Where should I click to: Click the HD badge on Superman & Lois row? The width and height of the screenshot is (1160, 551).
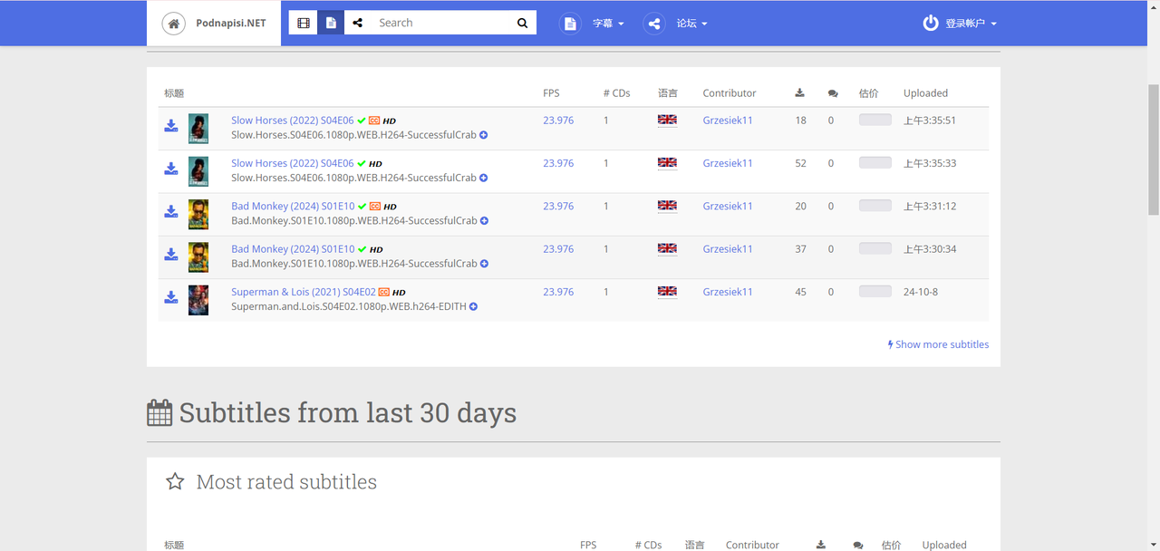[400, 293]
